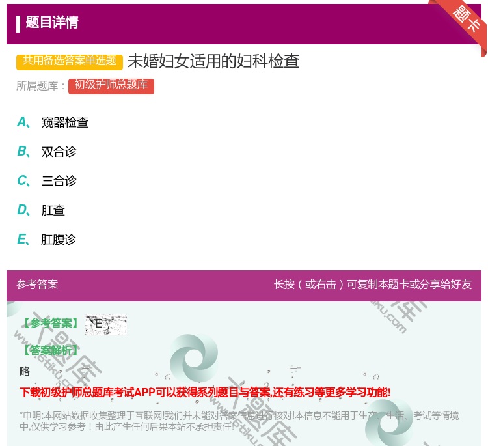The width and height of the screenshot is (488, 446).
Task: Choose option C 三合诊
Action: [x=47, y=180]
